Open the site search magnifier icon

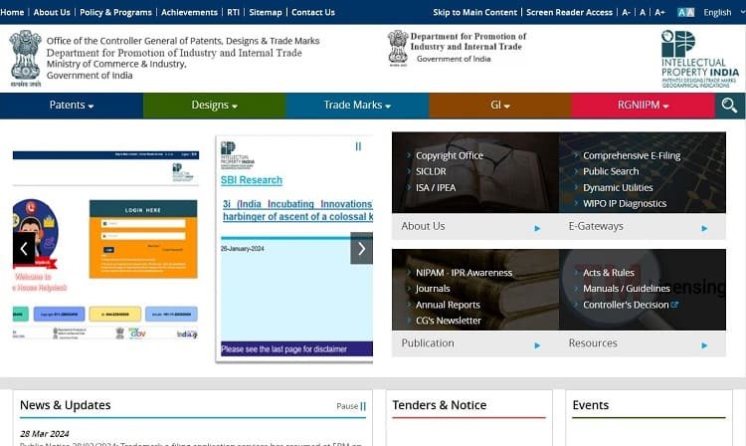[729, 106]
